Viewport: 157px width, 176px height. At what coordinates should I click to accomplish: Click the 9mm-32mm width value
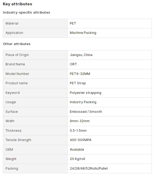pyautogui.click(x=80, y=121)
